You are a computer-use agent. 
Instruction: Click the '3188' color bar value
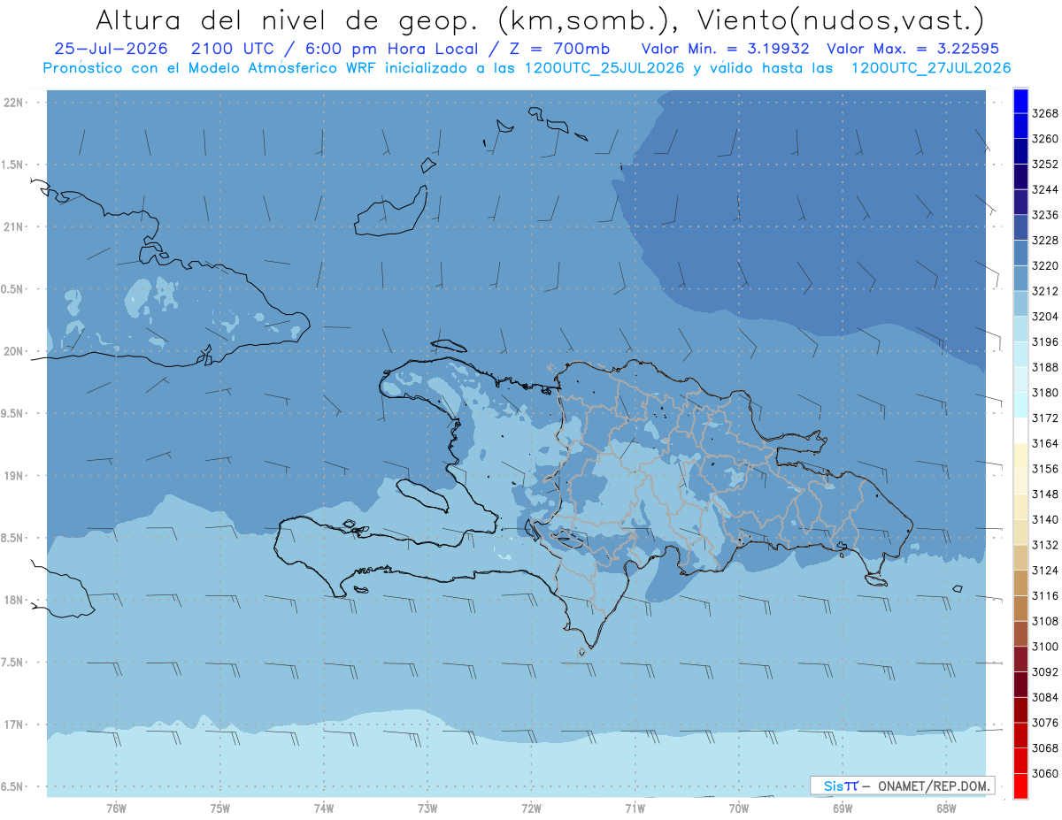click(1046, 367)
